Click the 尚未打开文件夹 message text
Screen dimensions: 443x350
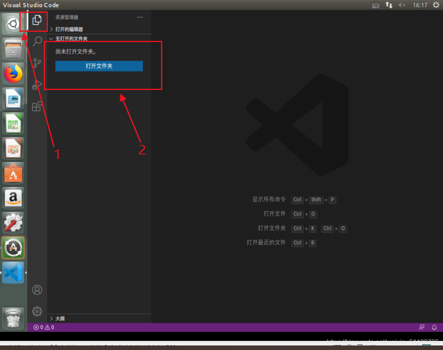click(x=76, y=52)
